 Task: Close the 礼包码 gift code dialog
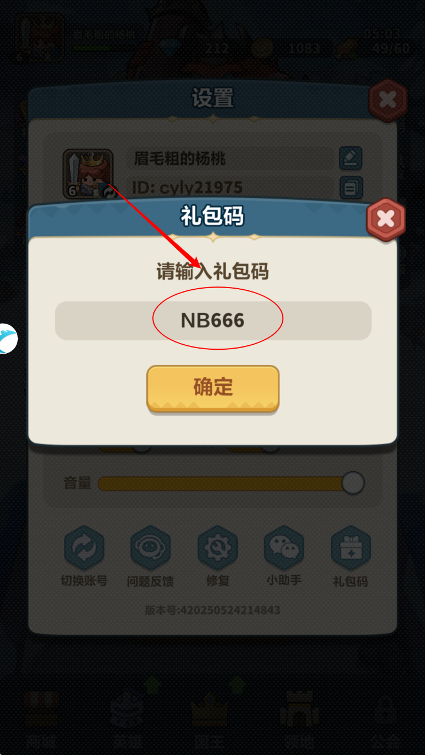pos(386,219)
